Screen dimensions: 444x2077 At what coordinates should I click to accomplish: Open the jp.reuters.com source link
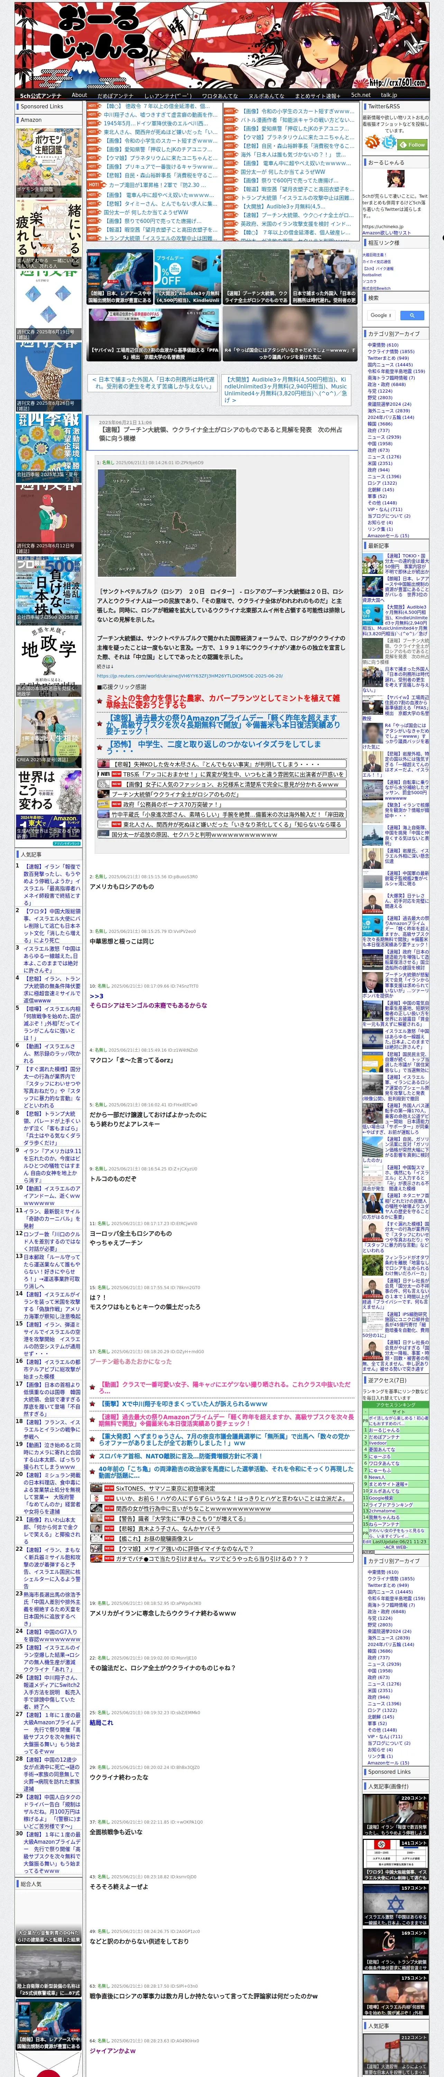point(189,676)
